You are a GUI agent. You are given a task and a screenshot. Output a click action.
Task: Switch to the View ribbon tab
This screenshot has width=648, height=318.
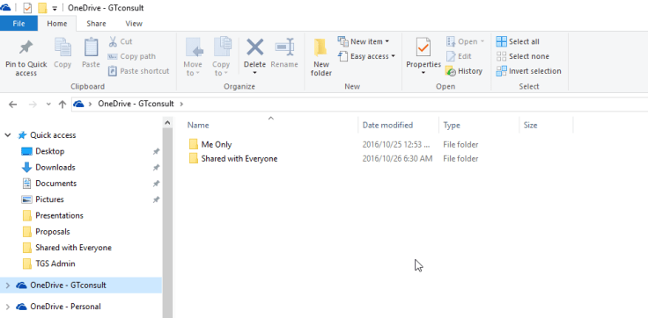tap(134, 24)
